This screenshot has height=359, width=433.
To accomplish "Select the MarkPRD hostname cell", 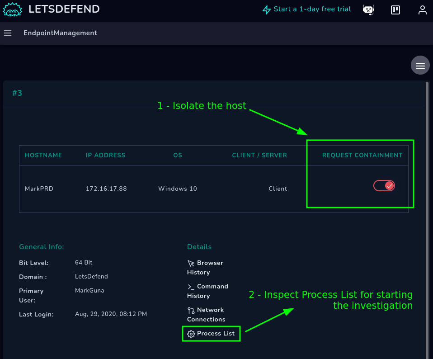I will point(39,189).
